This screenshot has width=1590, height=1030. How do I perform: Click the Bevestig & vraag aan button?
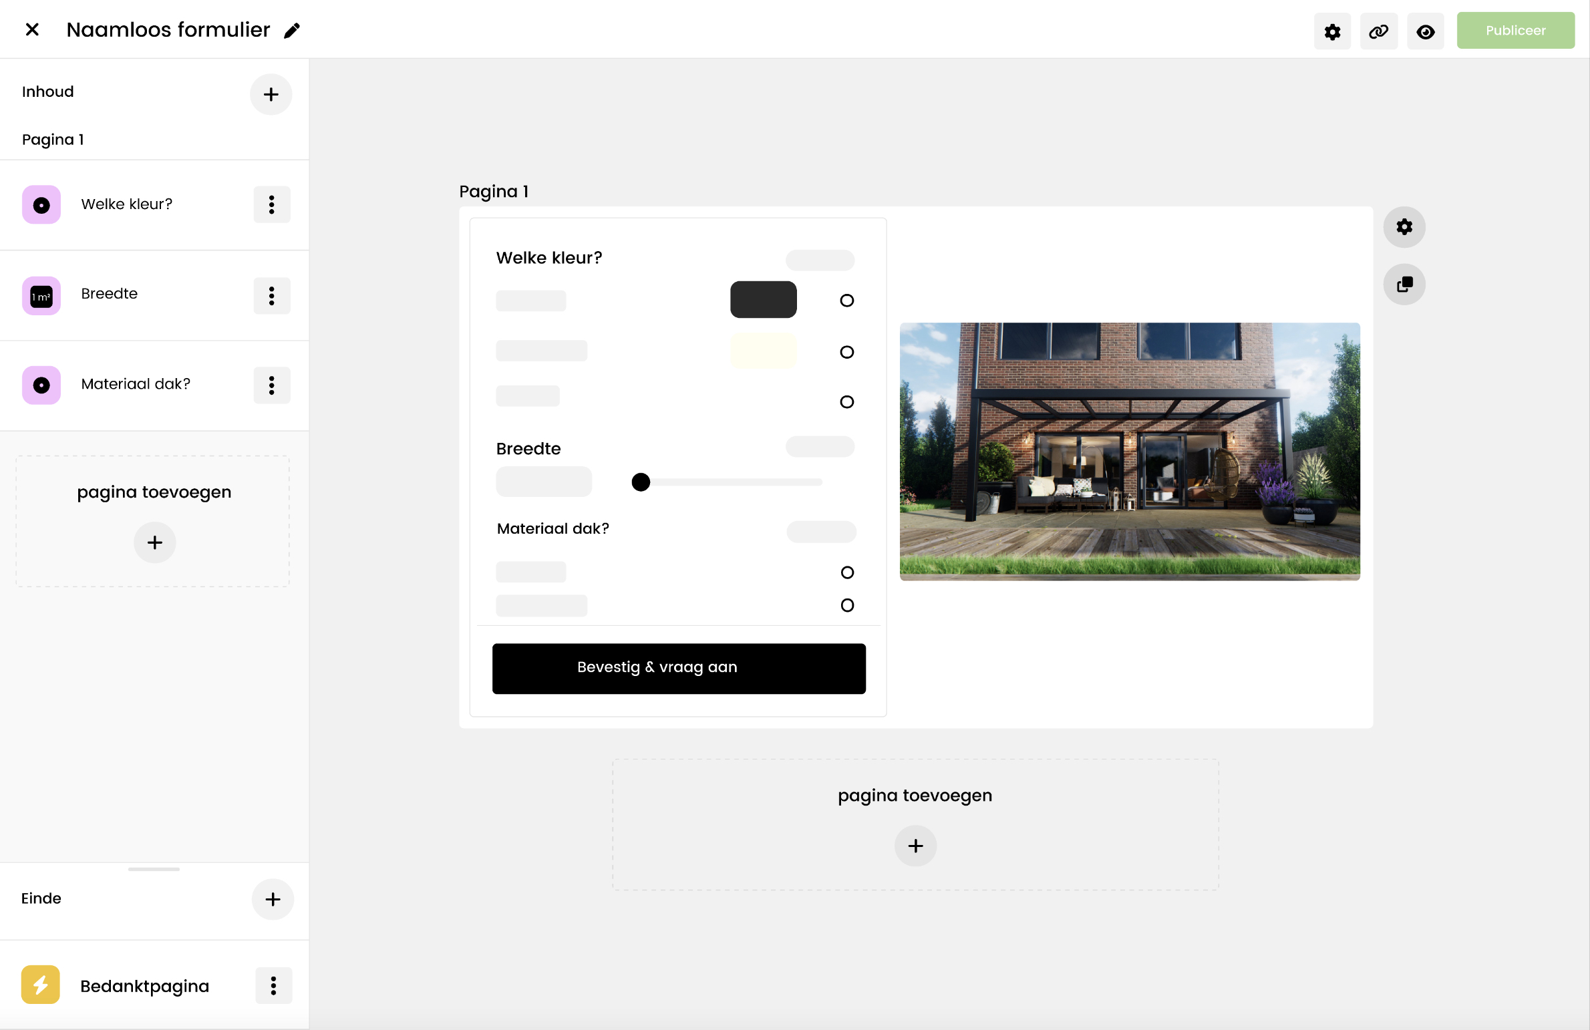[x=679, y=668]
